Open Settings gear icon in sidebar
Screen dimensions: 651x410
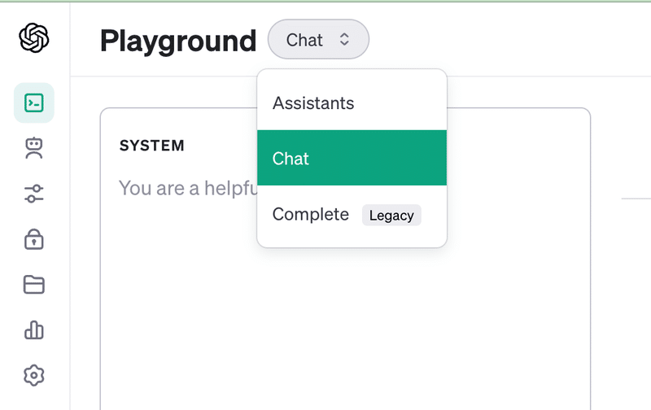pos(34,376)
